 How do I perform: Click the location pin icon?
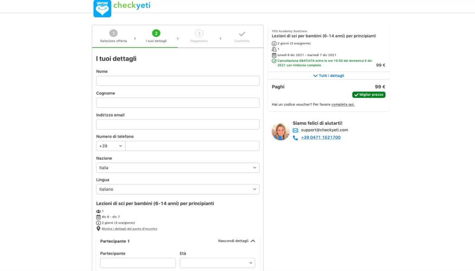[x=98, y=229]
